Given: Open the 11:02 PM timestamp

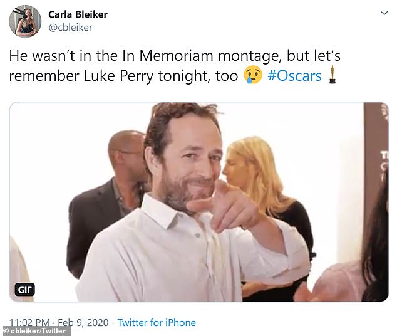Looking at the screenshot, I should point(29,323).
